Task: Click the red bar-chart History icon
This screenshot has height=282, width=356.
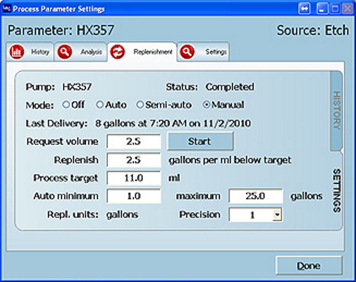Action: pyautogui.click(x=17, y=52)
